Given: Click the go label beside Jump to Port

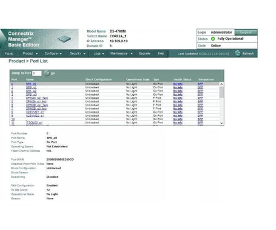Looking at the screenshot, I should 53,73.
